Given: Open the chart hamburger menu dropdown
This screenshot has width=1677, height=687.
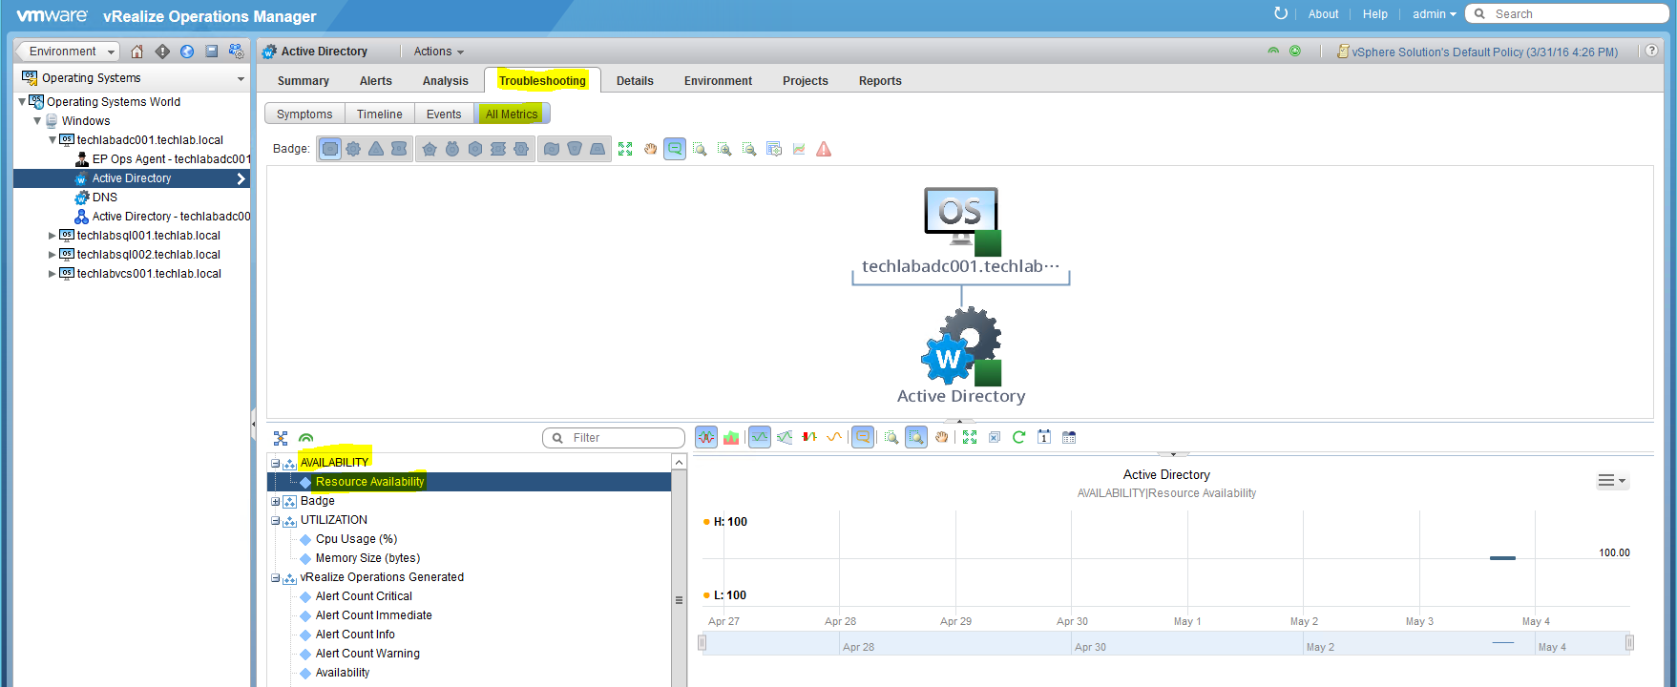Looking at the screenshot, I should (x=1612, y=481).
